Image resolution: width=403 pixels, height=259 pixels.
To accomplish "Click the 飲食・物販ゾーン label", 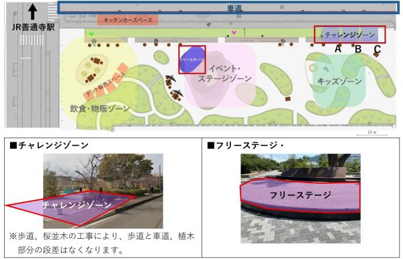I will coord(100,109).
